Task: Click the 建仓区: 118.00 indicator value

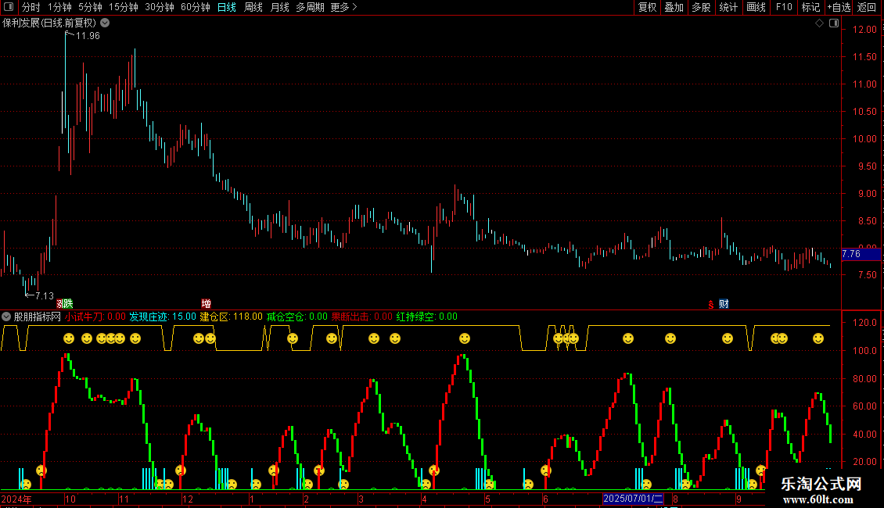Action: [x=231, y=317]
